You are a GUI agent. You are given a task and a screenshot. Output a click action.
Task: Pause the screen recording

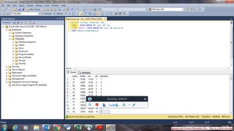pyautogui.click(x=90, y=105)
